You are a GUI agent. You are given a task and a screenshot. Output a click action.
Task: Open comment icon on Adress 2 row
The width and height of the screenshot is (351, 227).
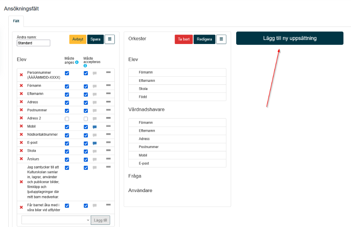pyautogui.click(x=95, y=119)
